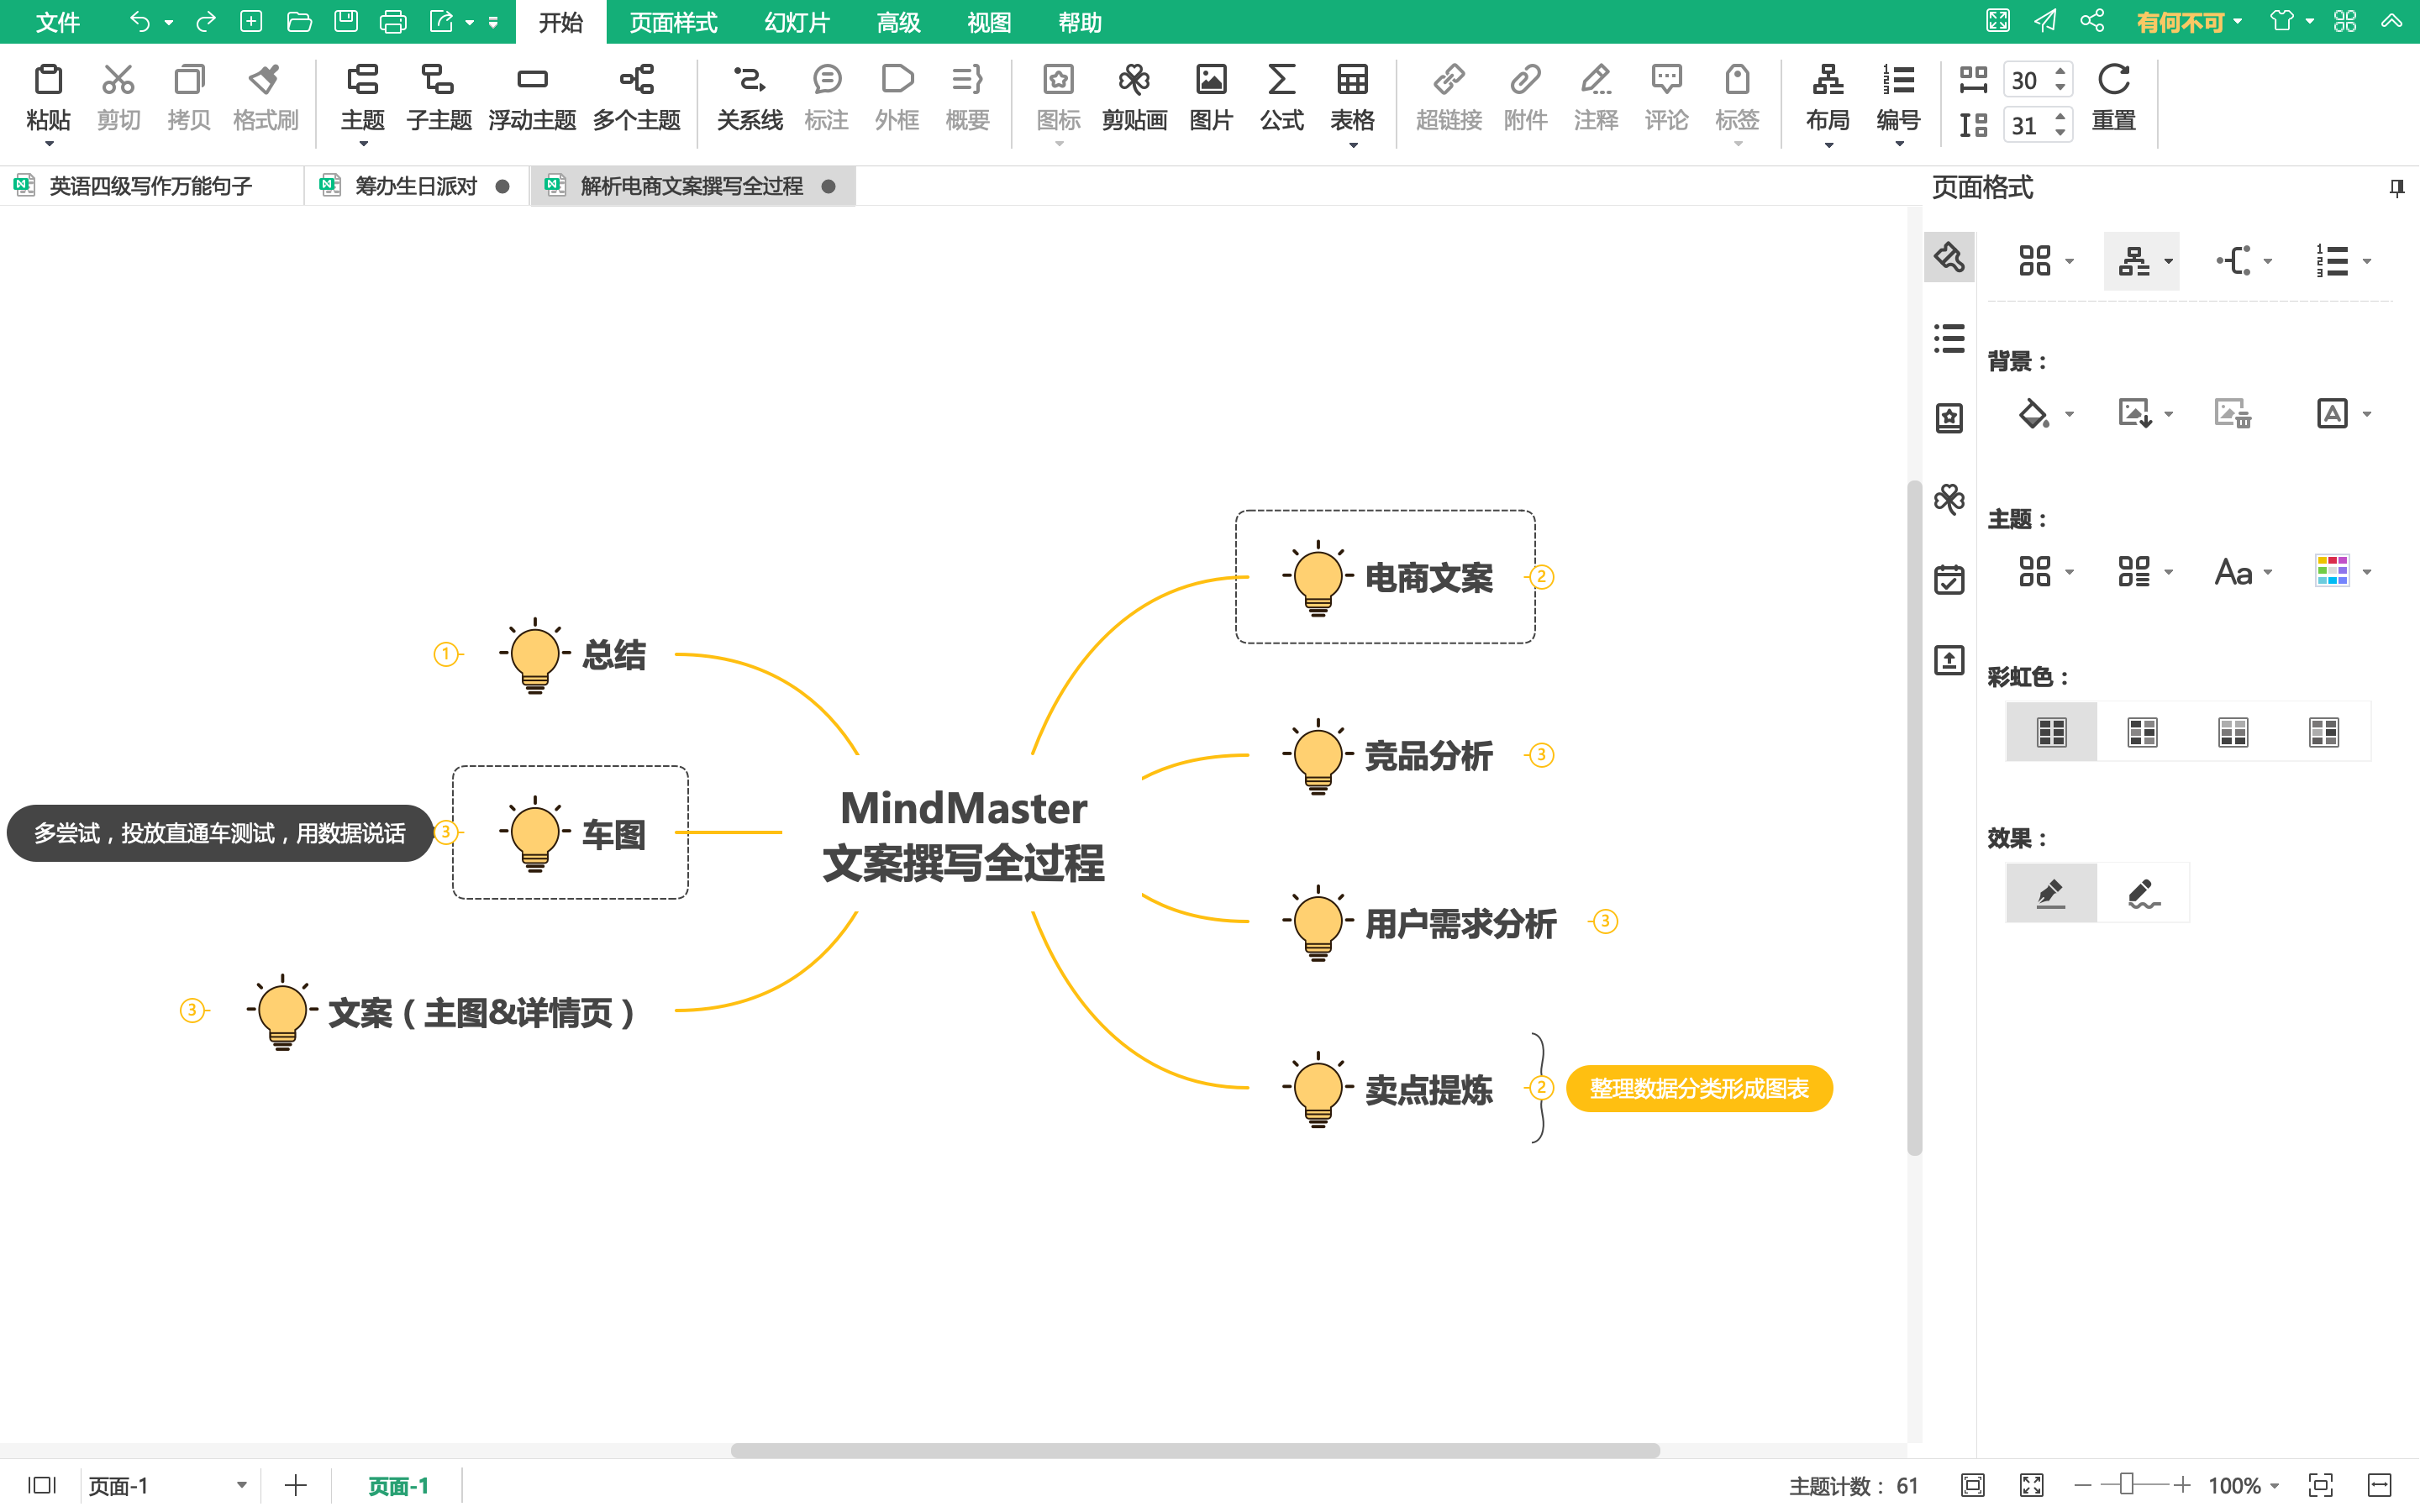Toggle the page panel icon bottom left

(x=41, y=1485)
